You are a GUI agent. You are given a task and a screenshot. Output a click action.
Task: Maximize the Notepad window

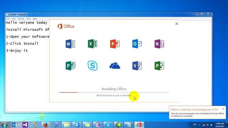[x=202, y=14]
